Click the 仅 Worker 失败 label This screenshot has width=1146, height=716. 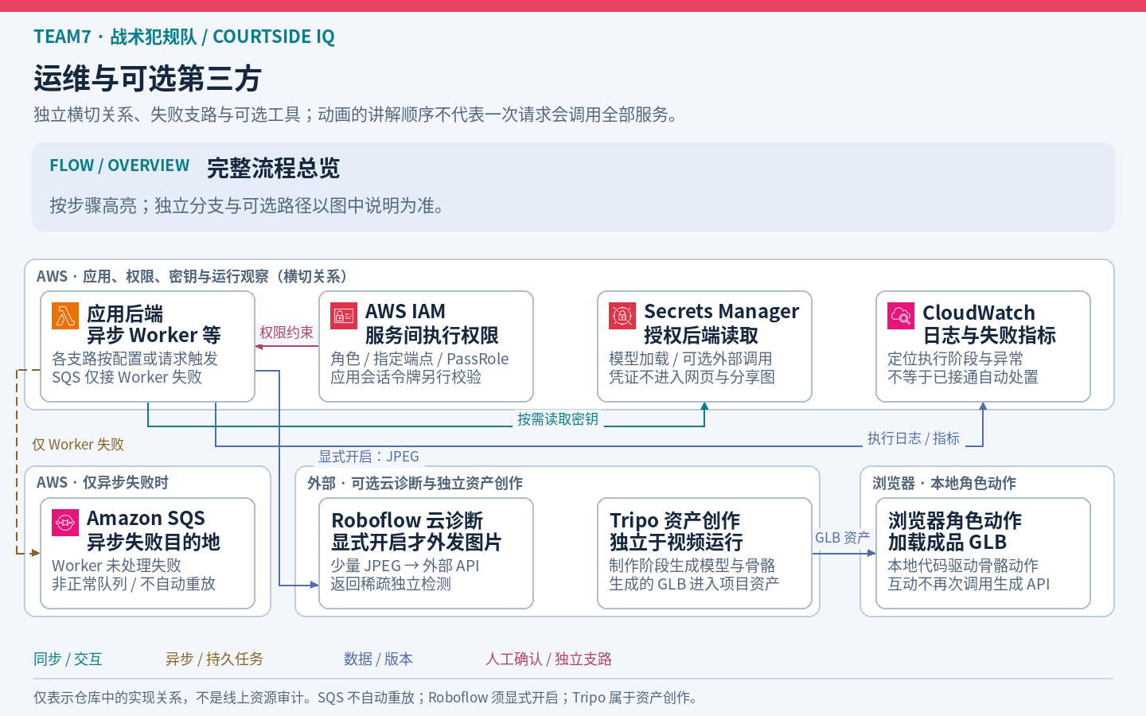coord(78,445)
